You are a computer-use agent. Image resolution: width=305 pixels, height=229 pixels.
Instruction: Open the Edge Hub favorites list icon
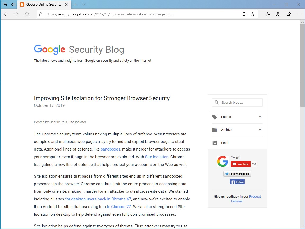point(268,14)
